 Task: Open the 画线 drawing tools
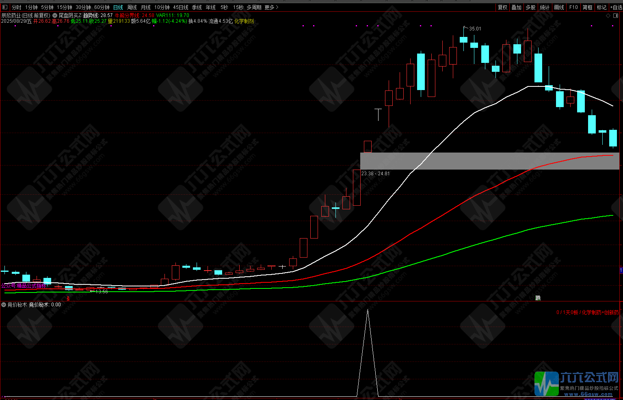559,7
